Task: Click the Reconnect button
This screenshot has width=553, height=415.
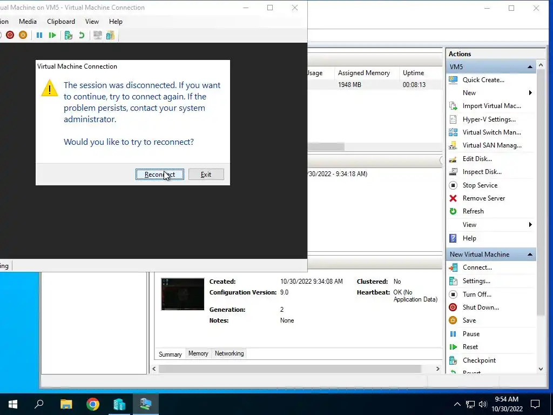Action: click(x=160, y=175)
